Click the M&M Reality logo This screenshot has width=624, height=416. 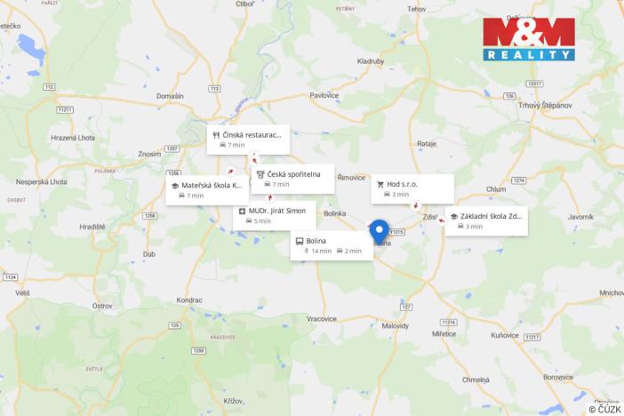click(529, 39)
